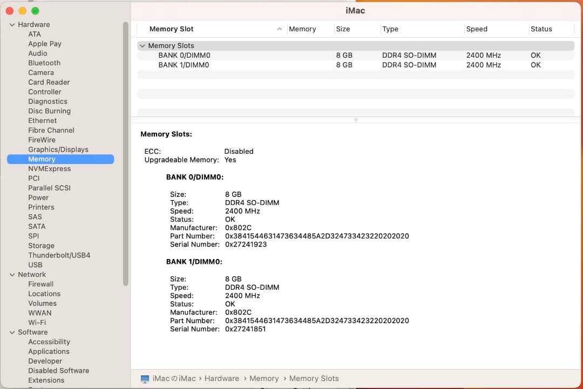Navigate to Hardware via the breadcrumb path
Image resolution: width=583 pixels, height=389 pixels.
[222, 378]
